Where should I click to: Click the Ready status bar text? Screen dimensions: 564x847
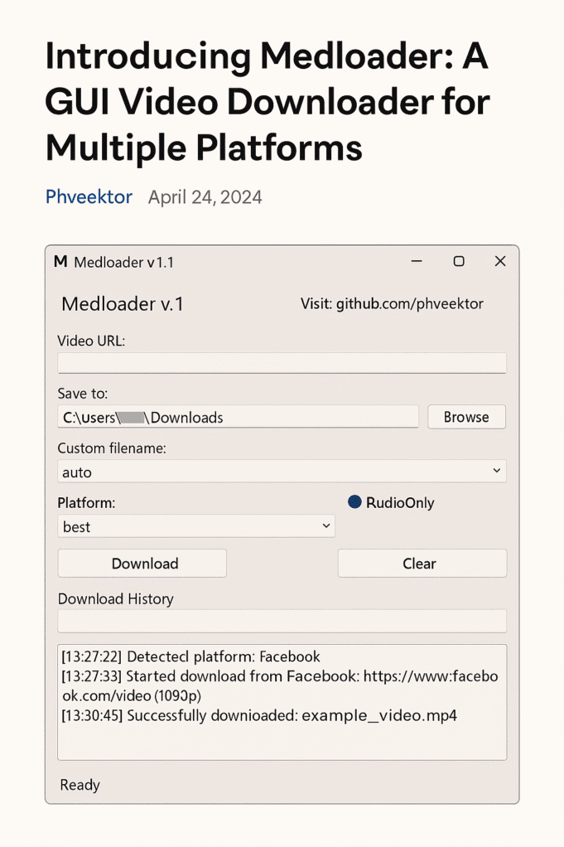(80, 785)
